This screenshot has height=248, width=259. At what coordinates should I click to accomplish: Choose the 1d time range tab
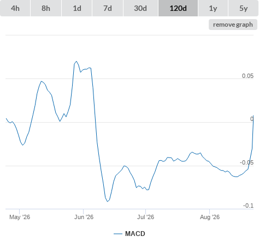click(x=77, y=8)
